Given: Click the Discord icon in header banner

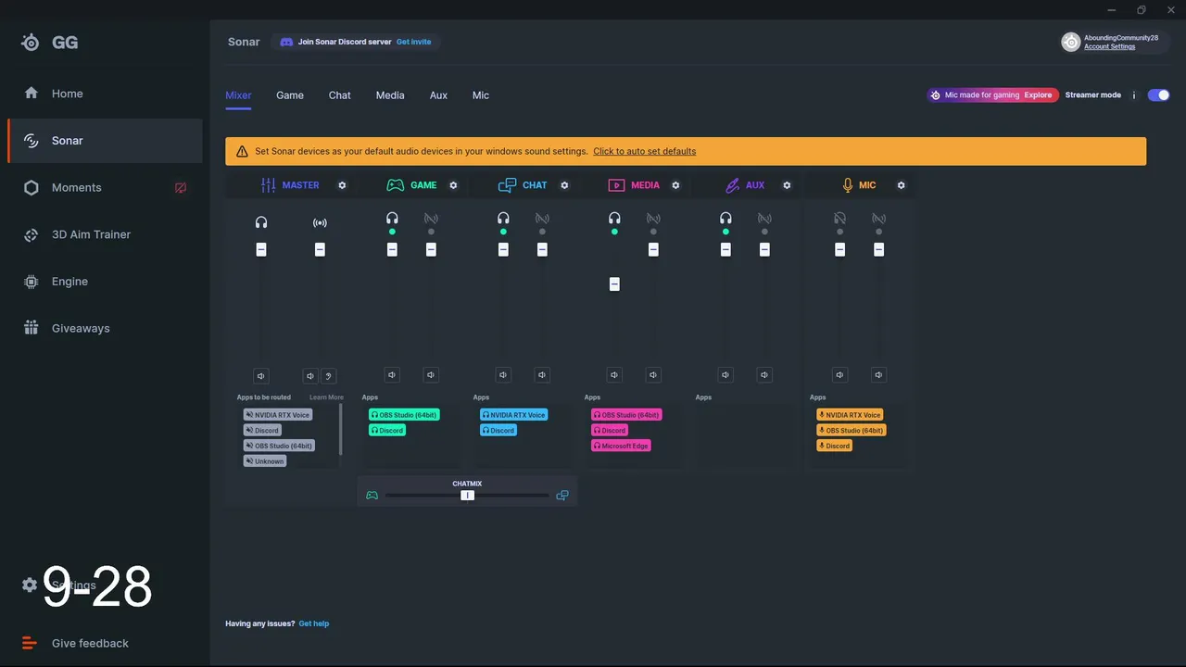Looking at the screenshot, I should [287, 42].
